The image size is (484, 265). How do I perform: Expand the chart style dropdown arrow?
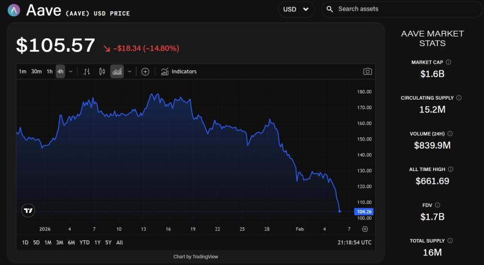[129, 71]
